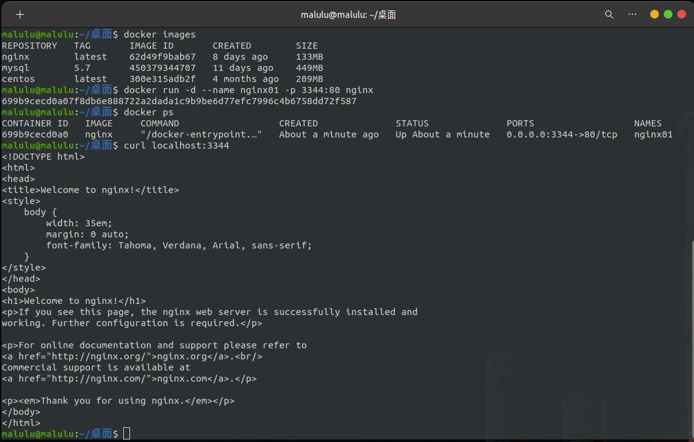Viewport: 694px width, 442px height.
Task: Open a new terminal tab with the plus icon
Action: tap(20, 14)
